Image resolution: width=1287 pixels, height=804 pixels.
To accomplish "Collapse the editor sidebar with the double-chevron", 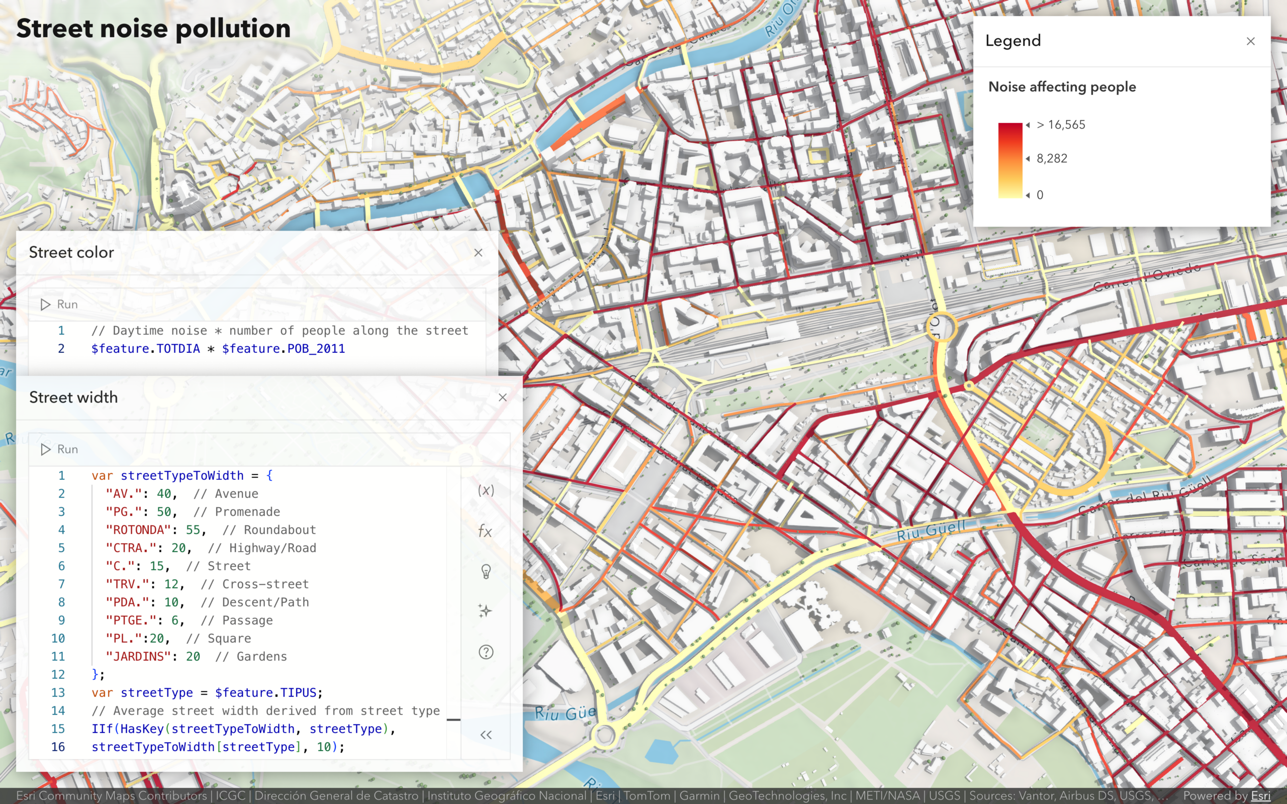I will [486, 734].
